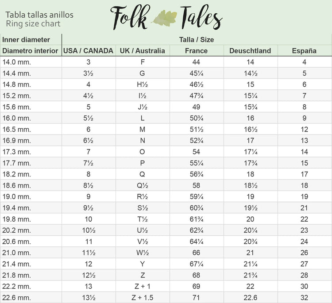Select the USA / CANADA column header
332x303 pixels.
click(89, 51)
